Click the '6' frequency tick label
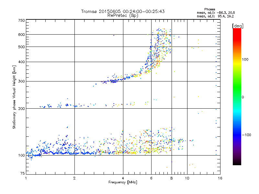The width and height of the screenshot is (259, 194). coord(151,178)
